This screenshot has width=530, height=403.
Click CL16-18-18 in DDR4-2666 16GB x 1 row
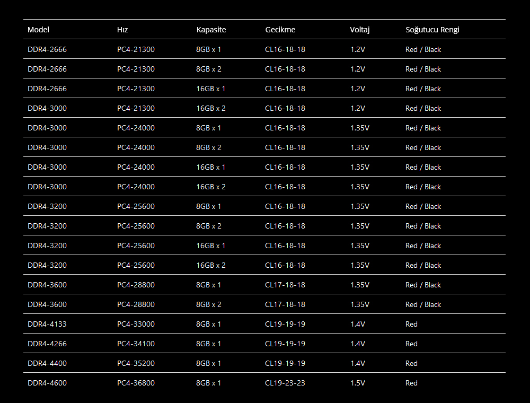[285, 89]
